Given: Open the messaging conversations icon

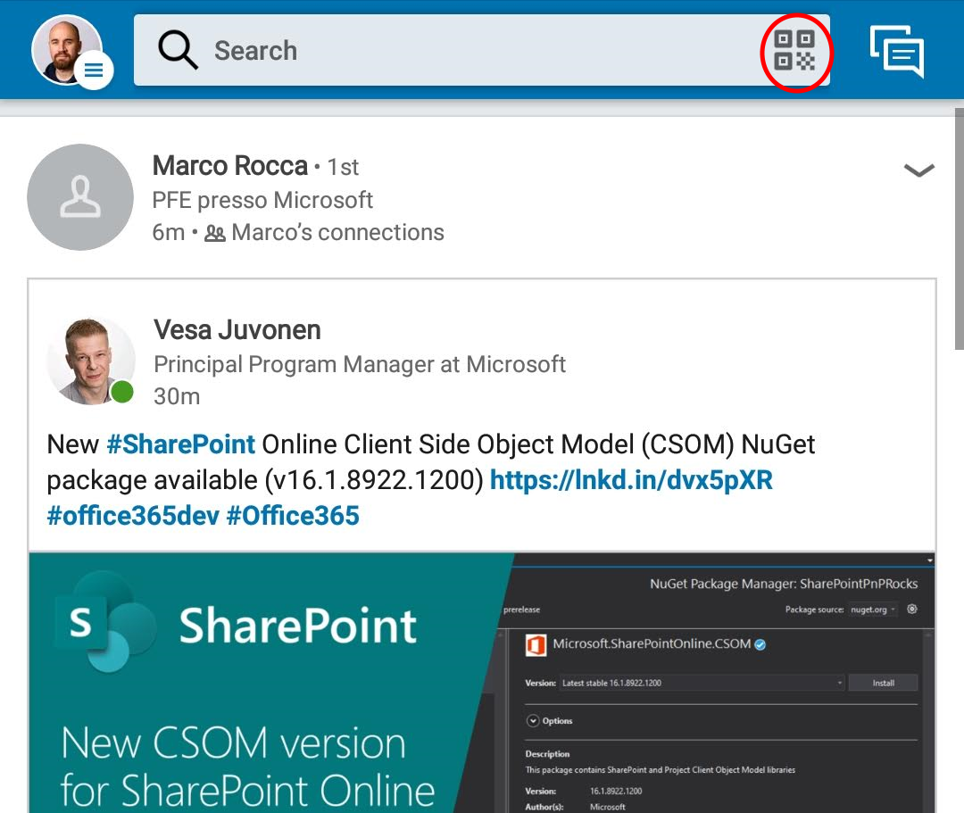Looking at the screenshot, I should coord(896,51).
